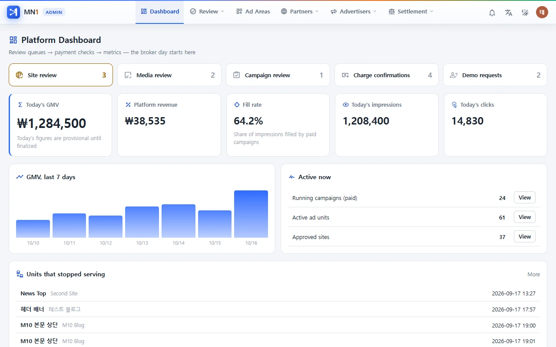This screenshot has width=556, height=347.
Task: Click the Campaign review clipboard icon
Action: pyautogui.click(x=237, y=75)
